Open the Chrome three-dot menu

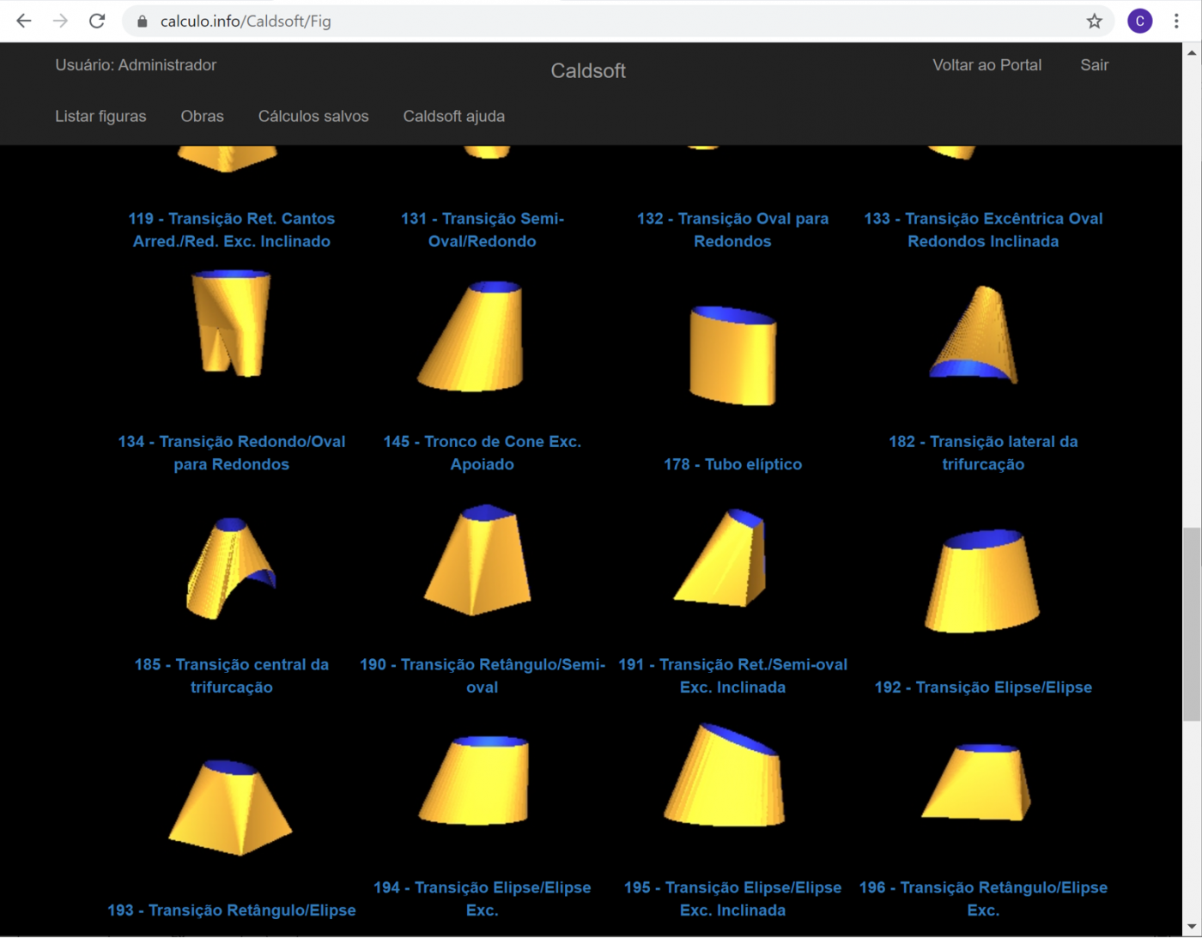click(1176, 21)
